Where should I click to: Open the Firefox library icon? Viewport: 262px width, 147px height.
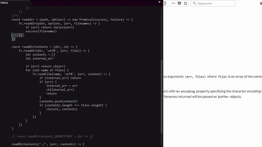[261, 3]
